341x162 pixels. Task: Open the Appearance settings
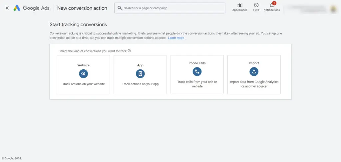click(x=240, y=7)
